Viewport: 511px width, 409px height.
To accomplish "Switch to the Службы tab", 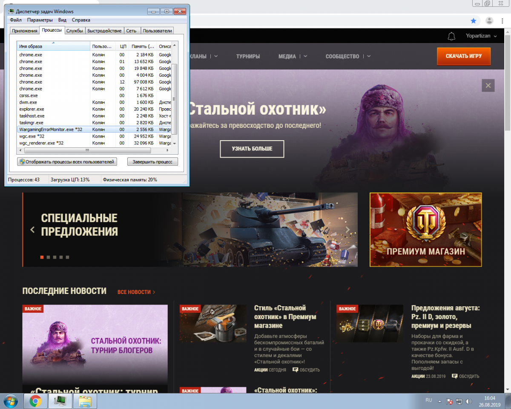I will pyautogui.click(x=75, y=31).
